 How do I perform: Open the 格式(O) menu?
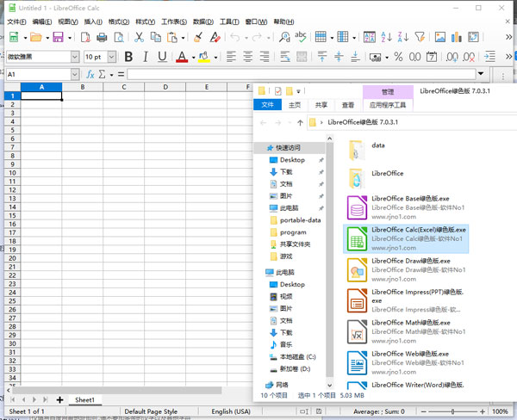tap(118, 22)
